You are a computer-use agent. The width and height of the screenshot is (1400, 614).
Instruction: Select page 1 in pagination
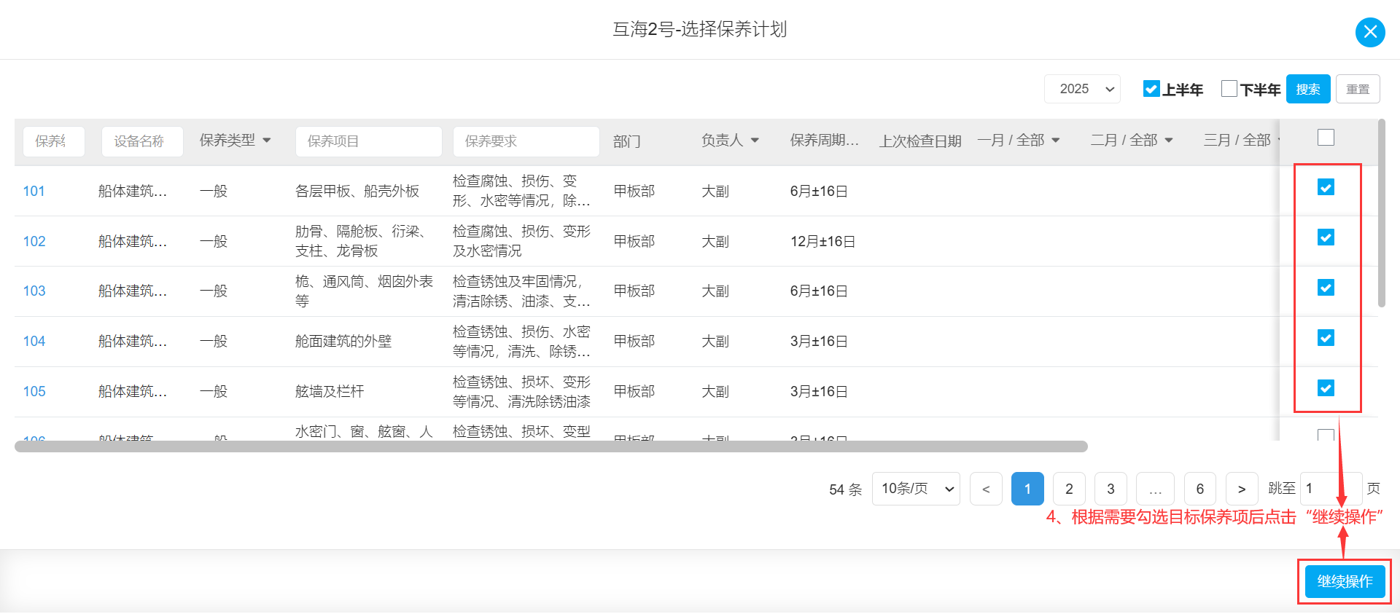point(1027,489)
